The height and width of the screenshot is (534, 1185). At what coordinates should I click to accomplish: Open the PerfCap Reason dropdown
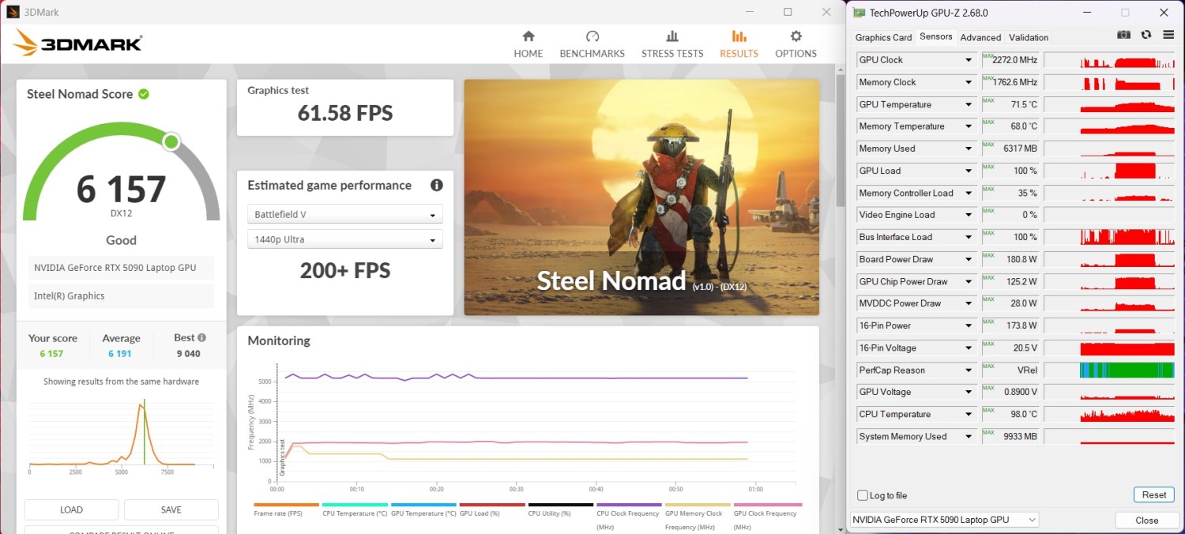[969, 370]
